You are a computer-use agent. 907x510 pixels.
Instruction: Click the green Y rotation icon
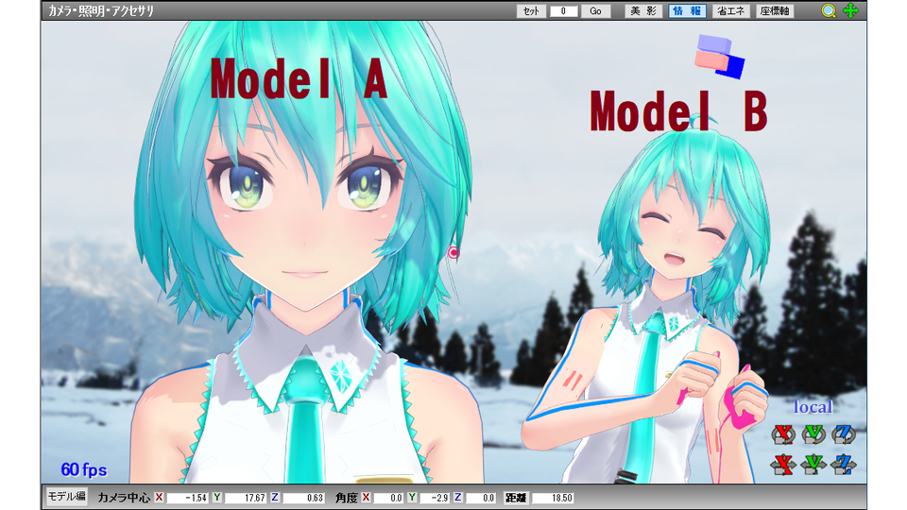(x=813, y=433)
